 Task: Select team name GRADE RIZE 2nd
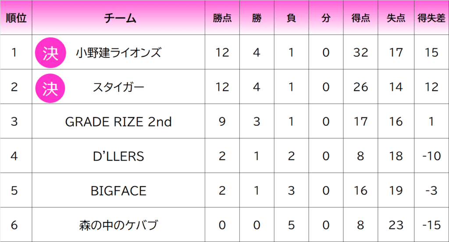tap(118, 122)
